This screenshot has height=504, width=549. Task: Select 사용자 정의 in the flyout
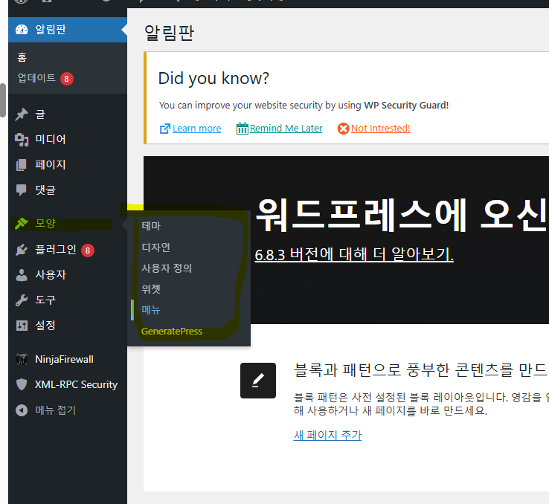[167, 268]
